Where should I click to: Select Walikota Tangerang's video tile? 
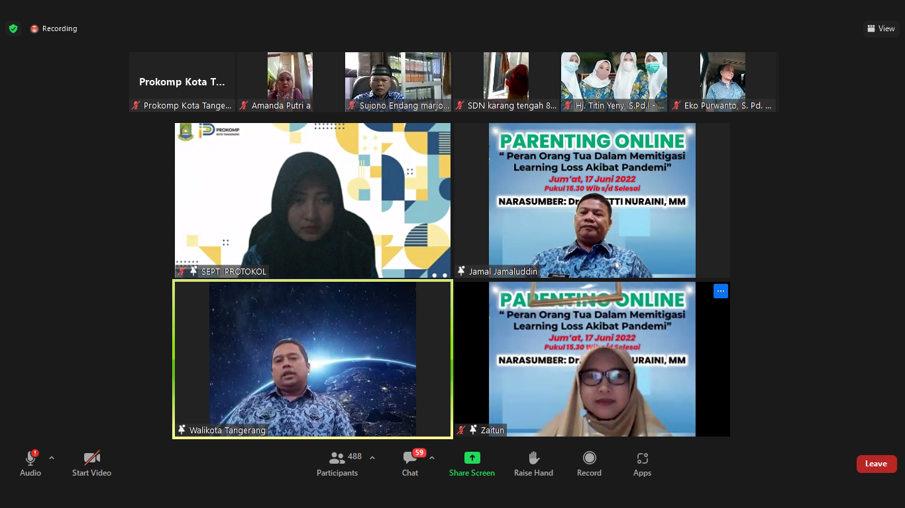click(x=313, y=359)
